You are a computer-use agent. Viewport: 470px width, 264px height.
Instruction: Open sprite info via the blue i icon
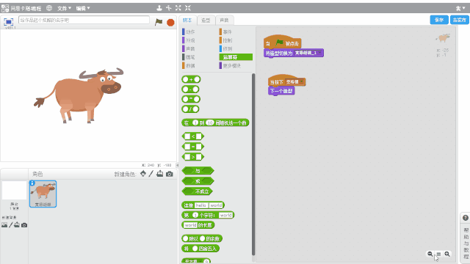tap(32, 183)
